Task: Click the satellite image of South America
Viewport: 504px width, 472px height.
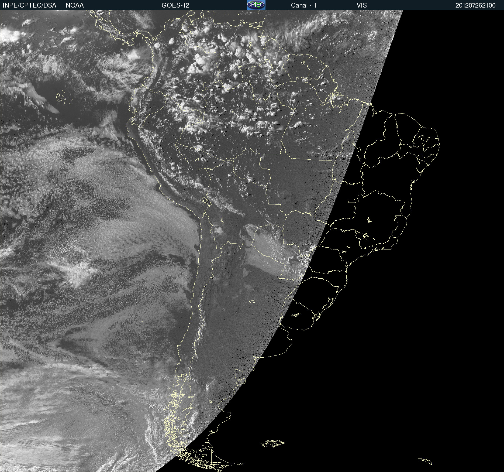Action: [x=252, y=241]
